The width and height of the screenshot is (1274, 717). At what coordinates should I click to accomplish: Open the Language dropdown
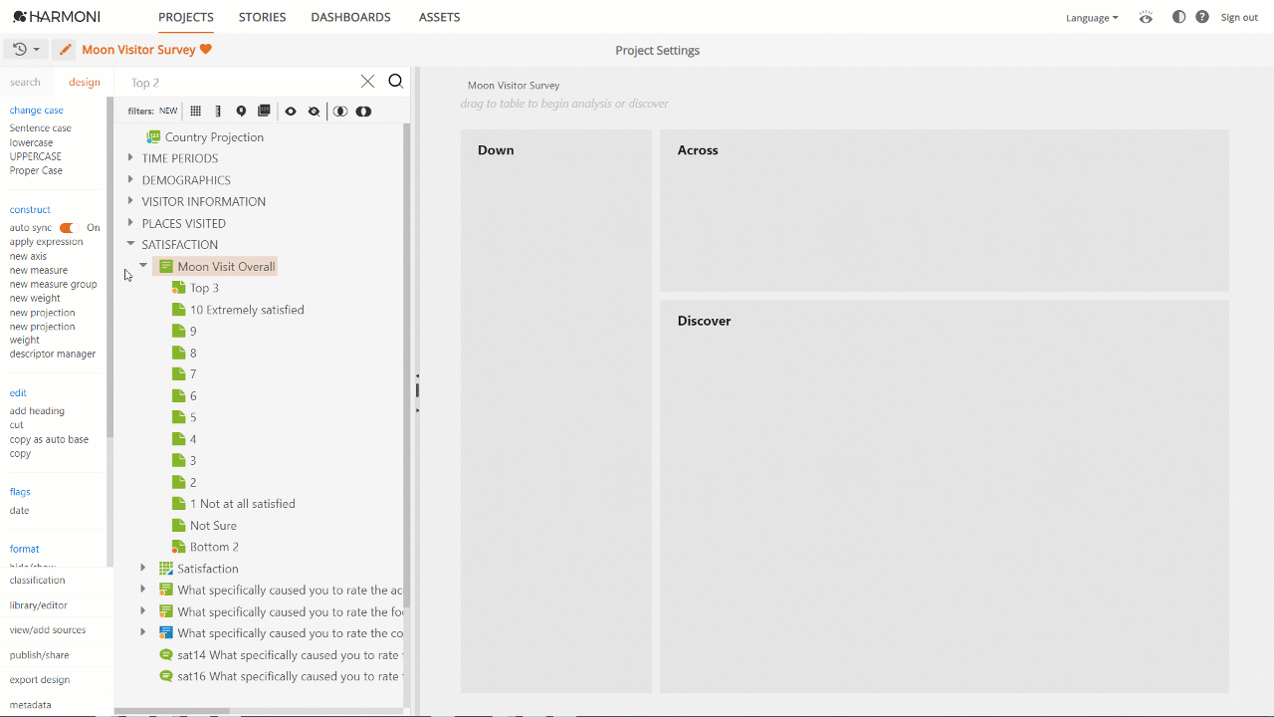pos(1092,18)
